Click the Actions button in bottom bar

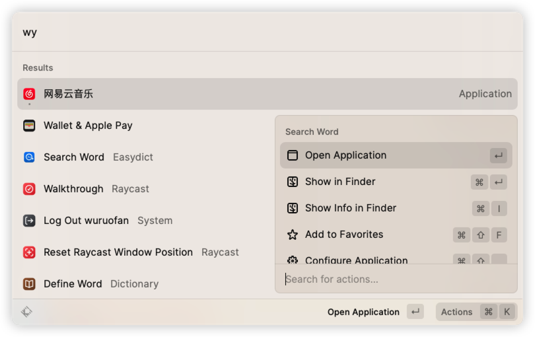pyautogui.click(x=476, y=312)
